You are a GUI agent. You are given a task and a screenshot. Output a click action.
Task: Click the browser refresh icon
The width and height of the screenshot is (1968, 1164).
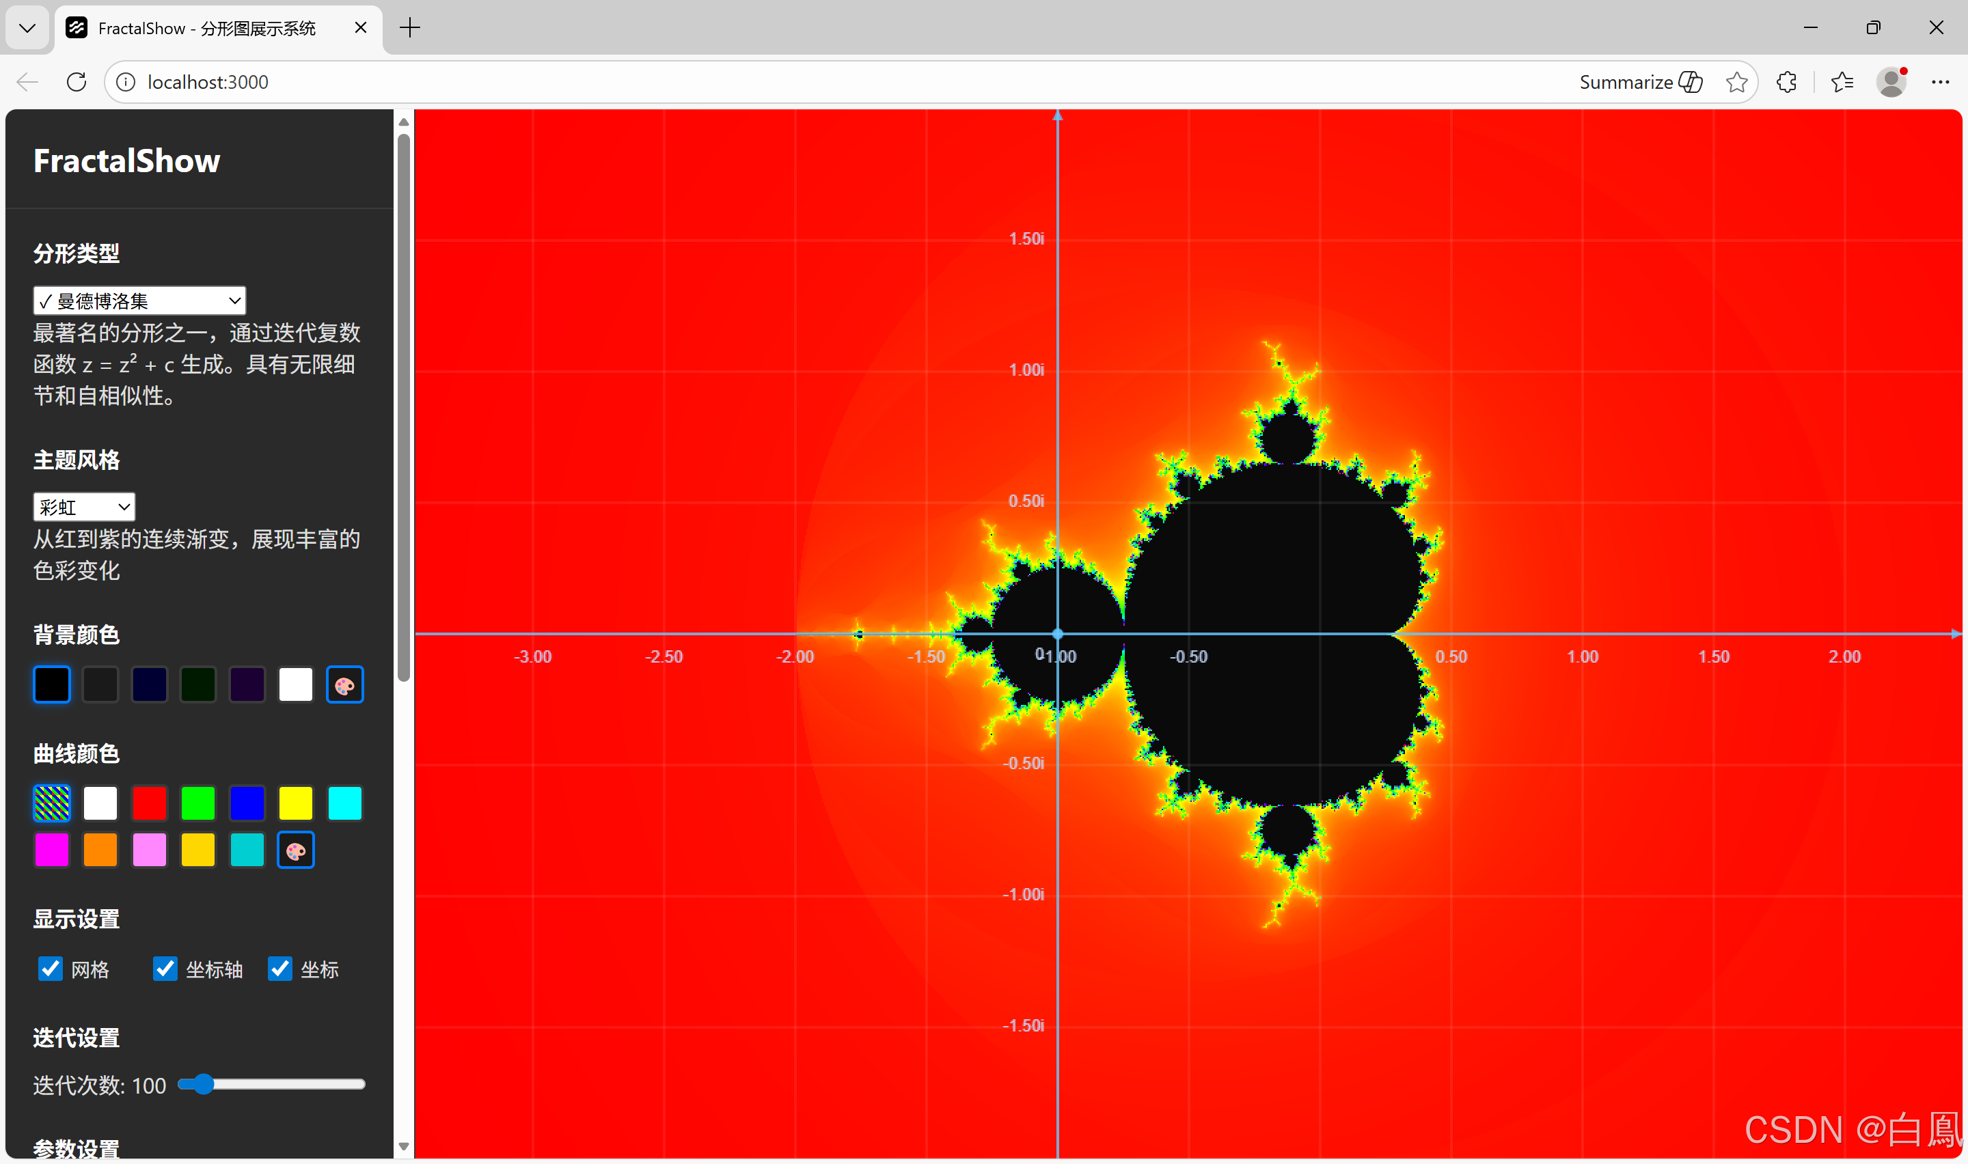point(76,81)
